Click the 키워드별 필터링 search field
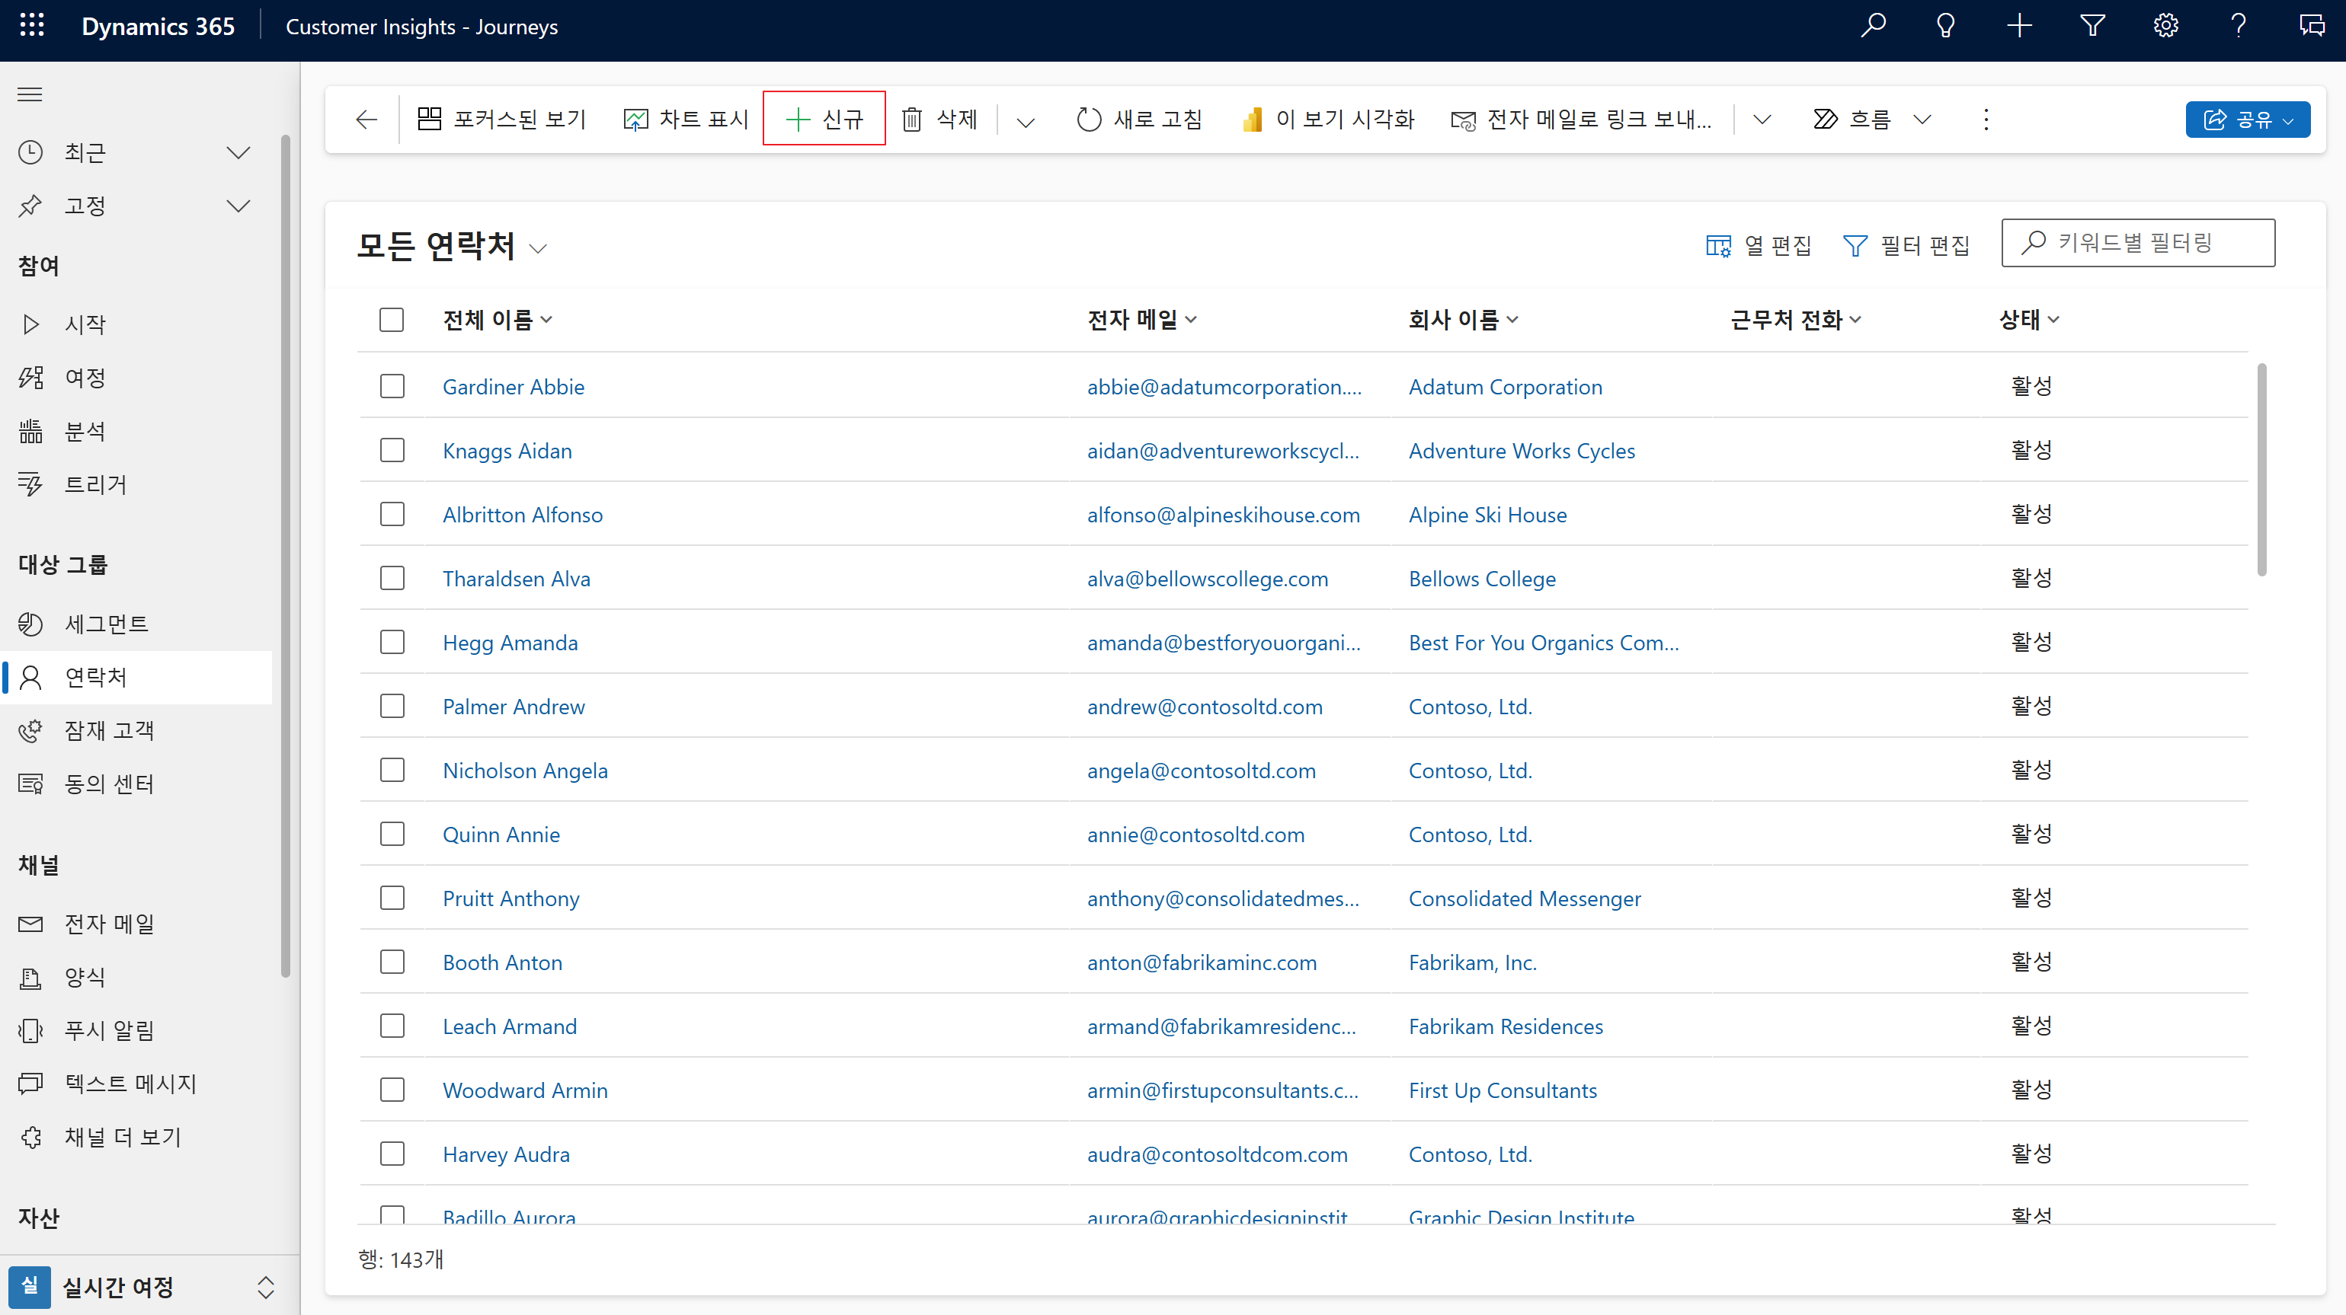This screenshot has height=1315, width=2346. click(2149, 243)
